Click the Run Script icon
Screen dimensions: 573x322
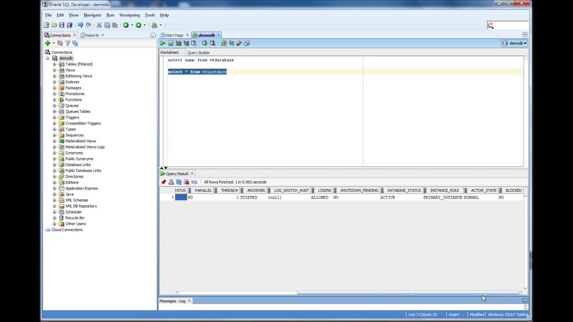click(171, 43)
